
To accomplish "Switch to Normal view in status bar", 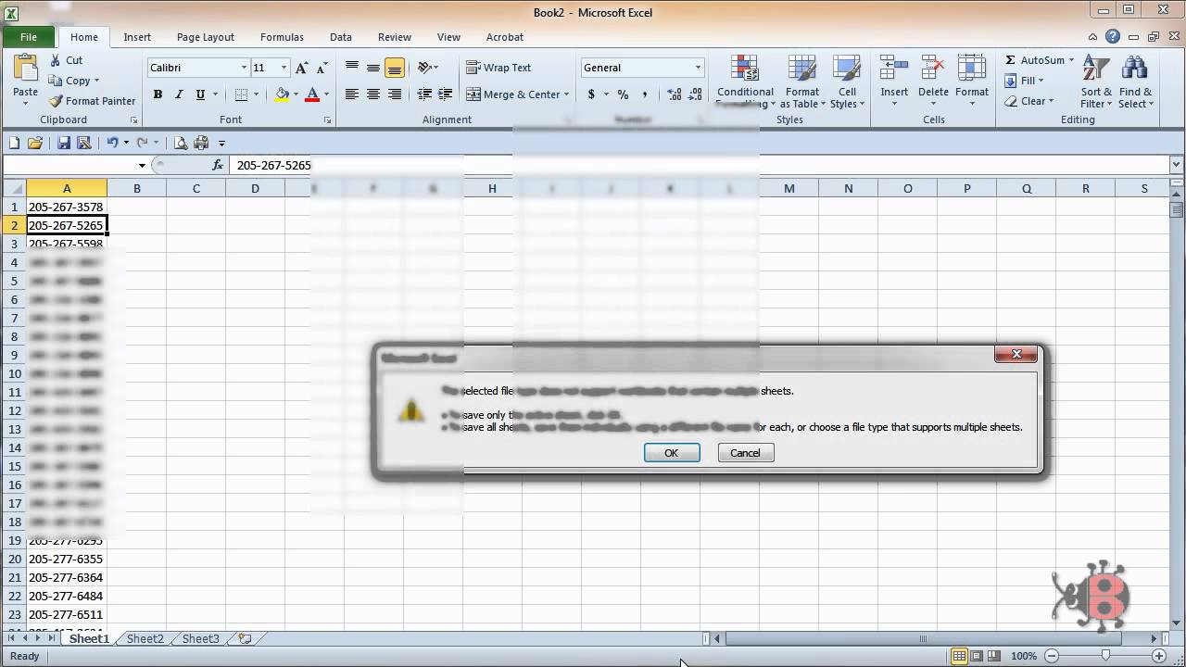I will click(959, 657).
